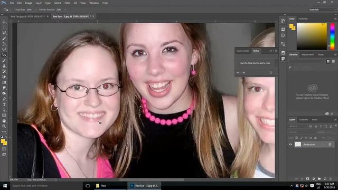Open the tool preset picker in options bar
Image resolution: width=338 pixels, height=190 pixels.
tap(8, 9)
